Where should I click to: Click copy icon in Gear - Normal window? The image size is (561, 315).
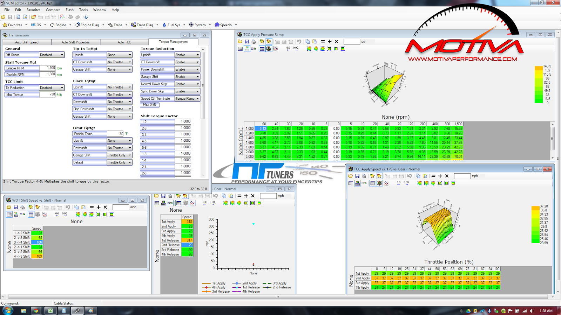(x=224, y=196)
